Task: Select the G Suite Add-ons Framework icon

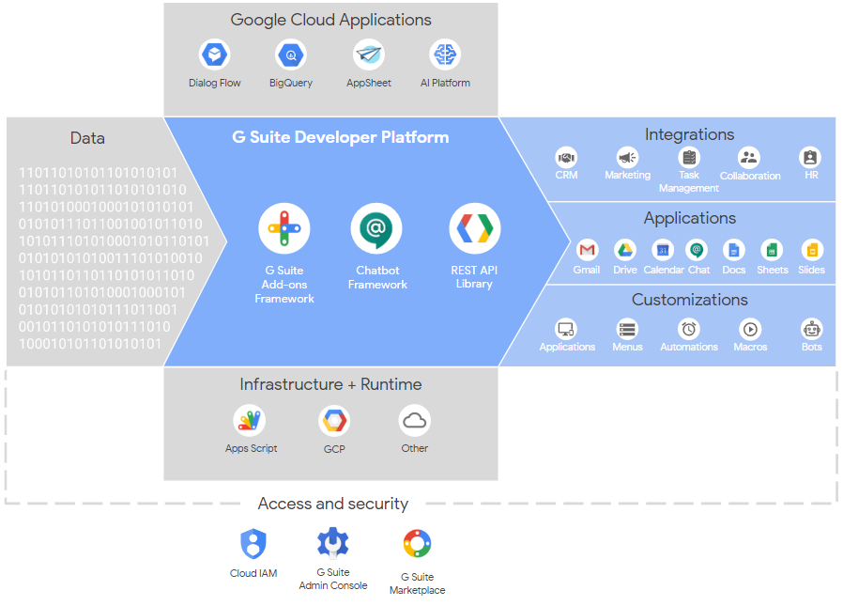Action: click(284, 228)
